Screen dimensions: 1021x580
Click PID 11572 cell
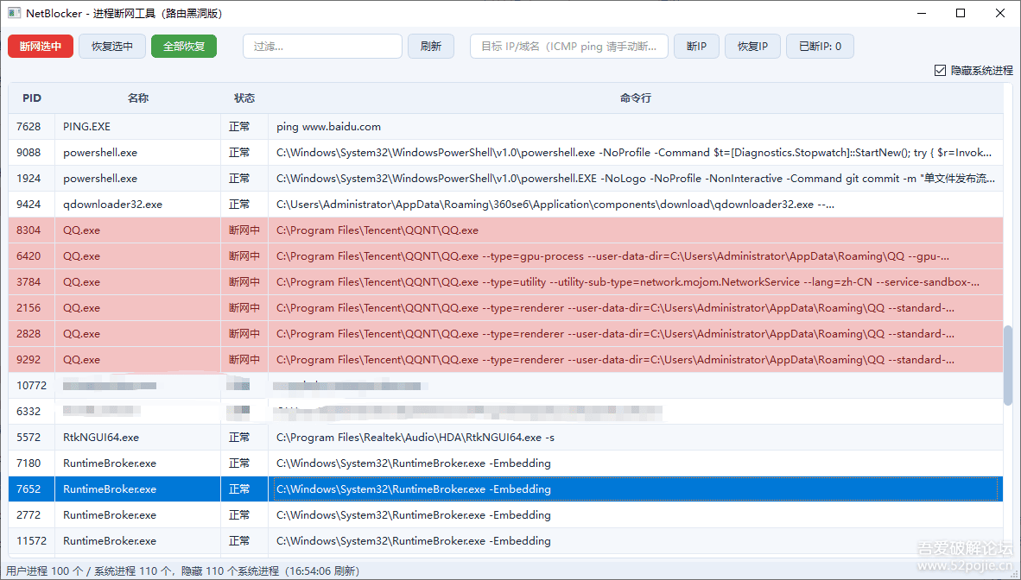32,541
